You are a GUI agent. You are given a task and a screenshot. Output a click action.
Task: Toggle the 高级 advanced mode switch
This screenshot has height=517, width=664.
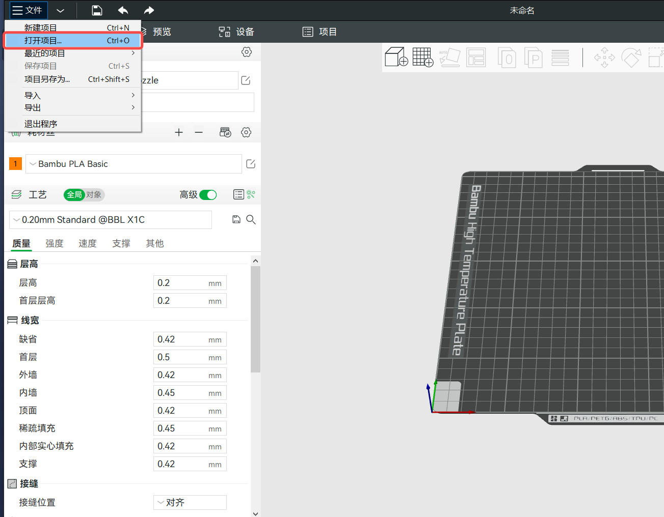click(208, 195)
